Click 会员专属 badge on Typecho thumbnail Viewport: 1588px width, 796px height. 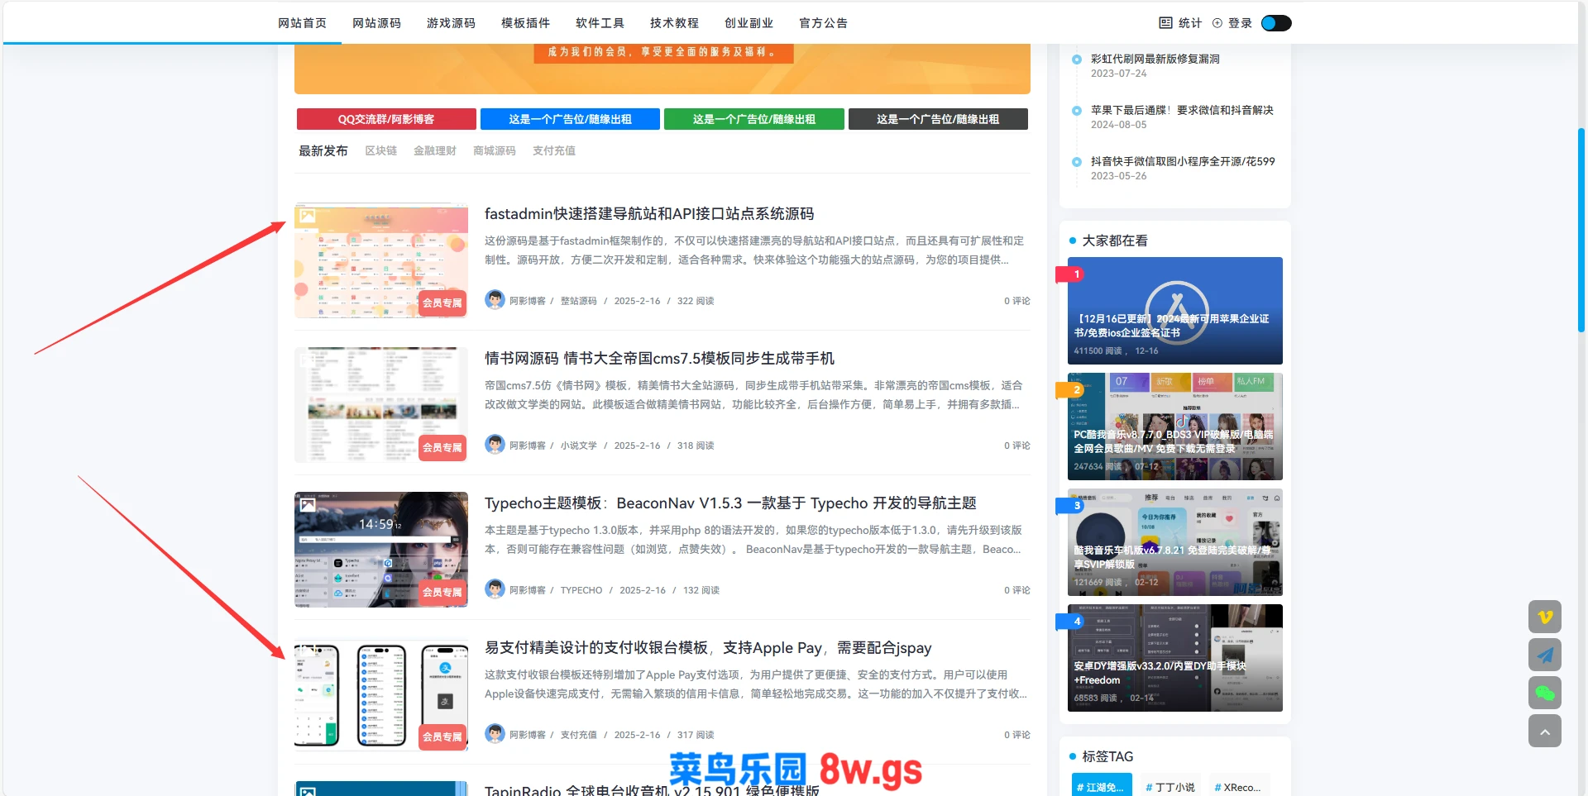click(442, 593)
